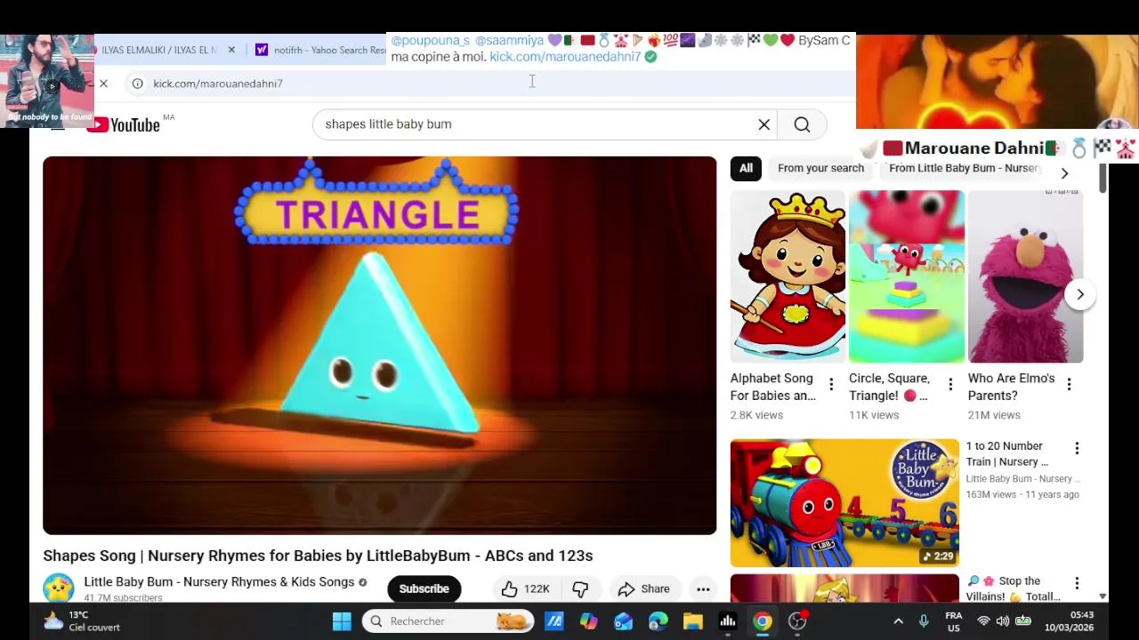Image resolution: width=1139 pixels, height=640 pixels.
Task: Click the scrollbar down arrow
Action: point(1103,596)
